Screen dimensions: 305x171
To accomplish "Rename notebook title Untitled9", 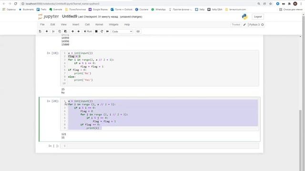I will tap(70, 17).
